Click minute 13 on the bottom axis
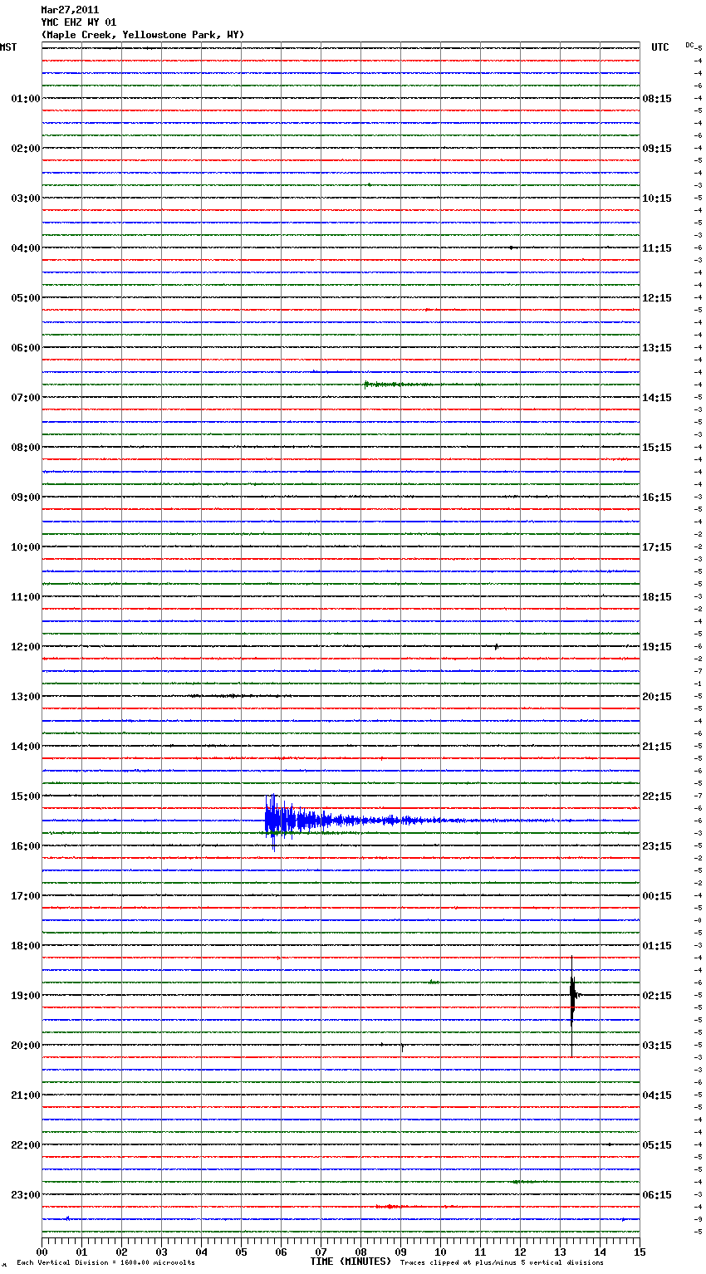This screenshot has width=706, height=1274. click(x=560, y=1252)
